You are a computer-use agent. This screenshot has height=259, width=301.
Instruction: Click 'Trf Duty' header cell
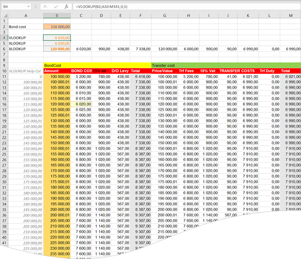click(x=270, y=71)
